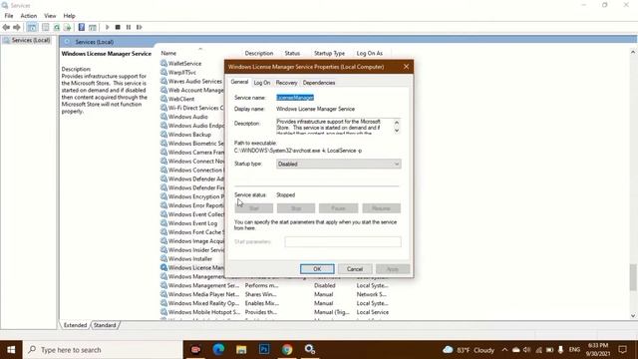The width and height of the screenshot is (638, 359).
Task: Click the Start Service play icon
Action: click(108, 27)
